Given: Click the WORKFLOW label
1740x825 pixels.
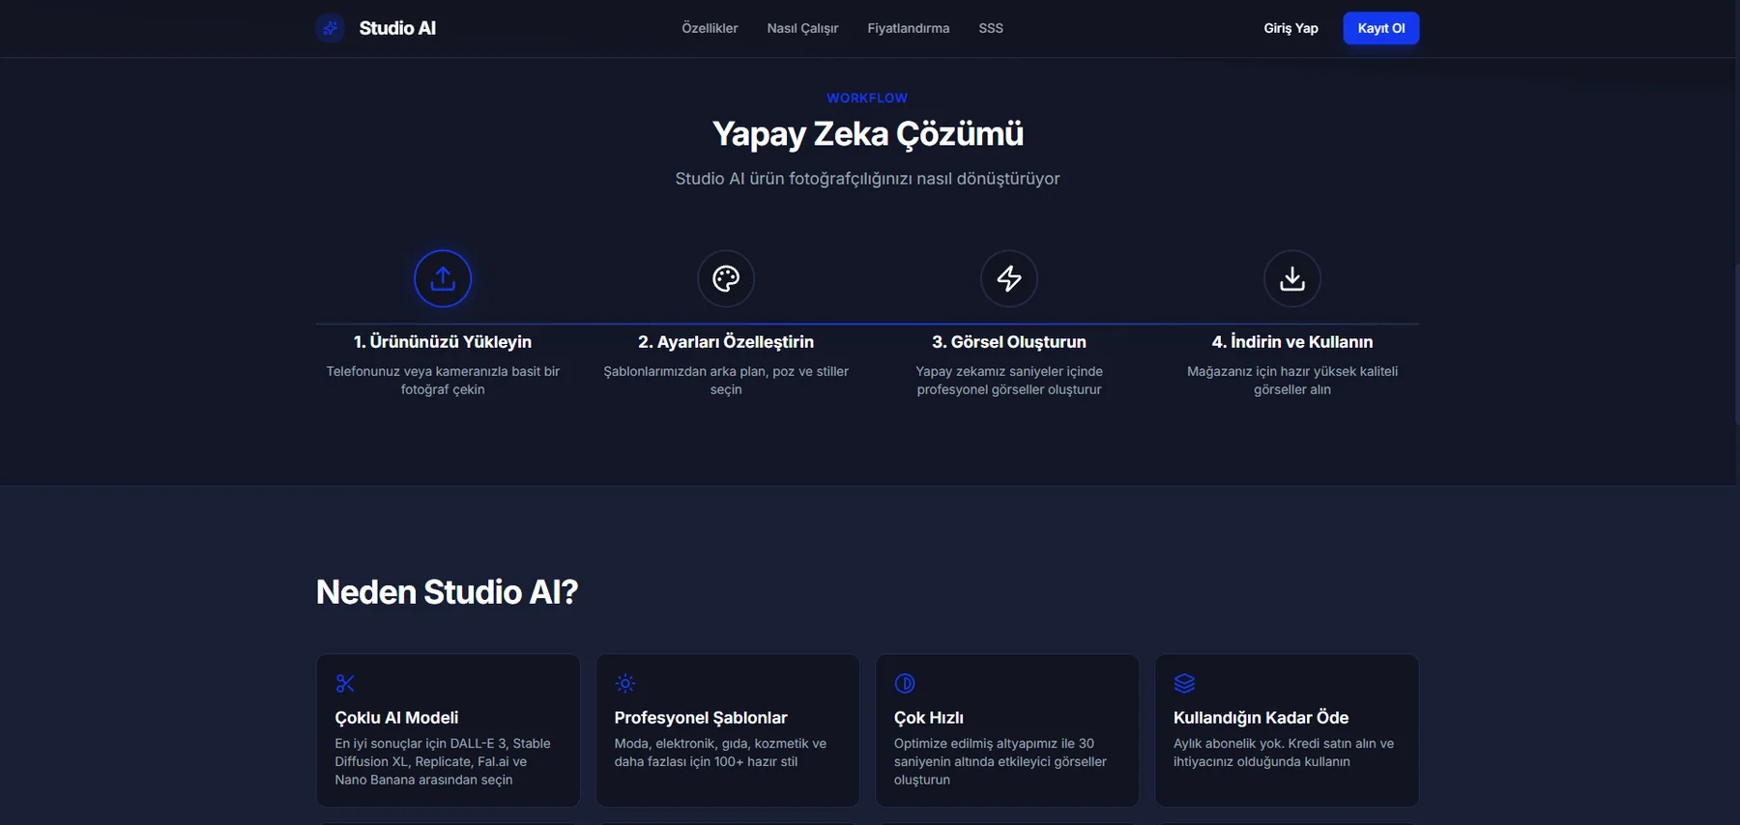Looking at the screenshot, I should (867, 98).
